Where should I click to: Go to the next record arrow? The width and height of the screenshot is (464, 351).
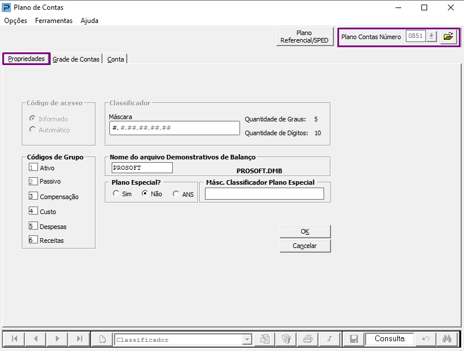point(58,338)
